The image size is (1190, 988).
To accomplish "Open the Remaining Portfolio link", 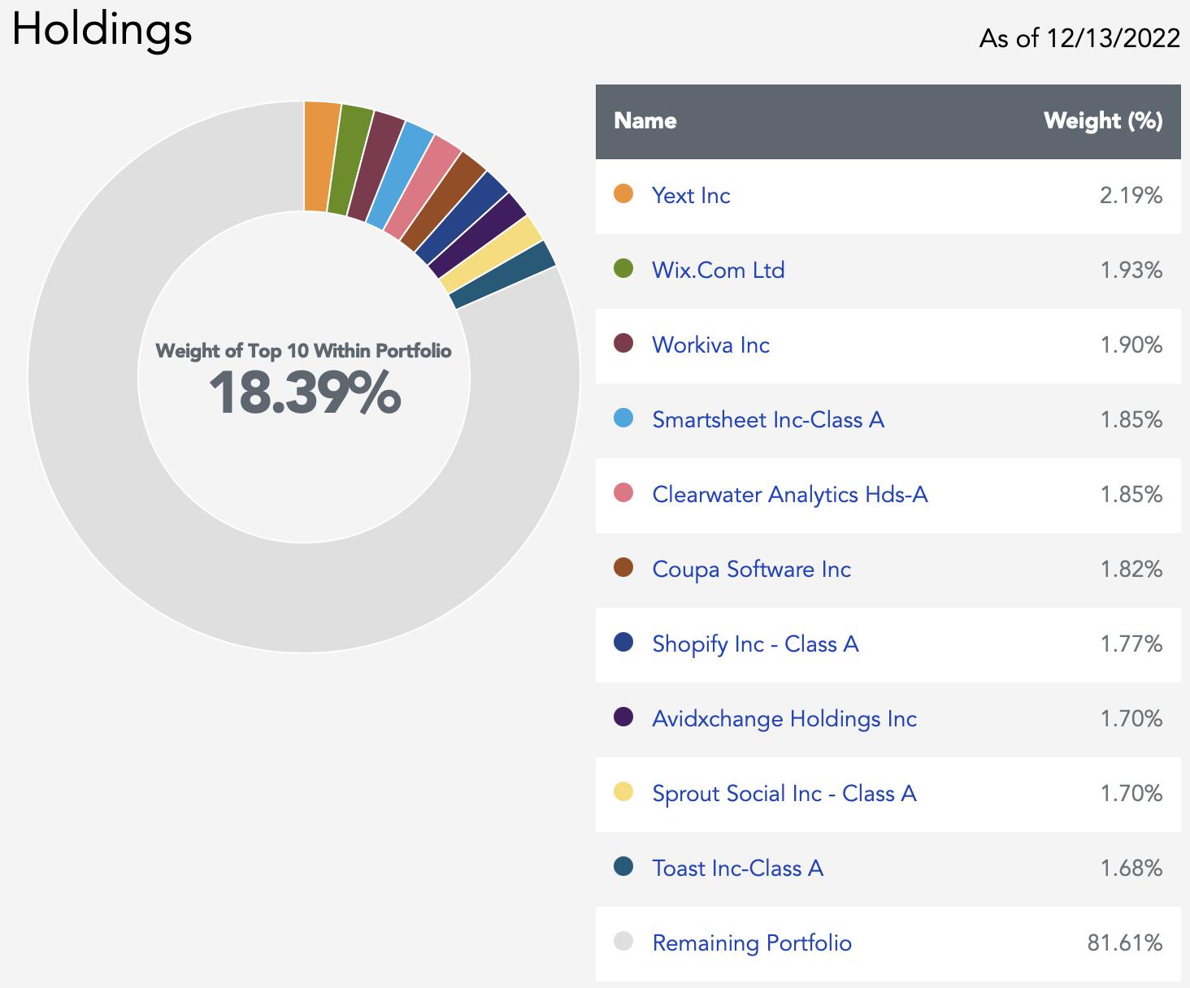I will pyautogui.click(x=752, y=942).
